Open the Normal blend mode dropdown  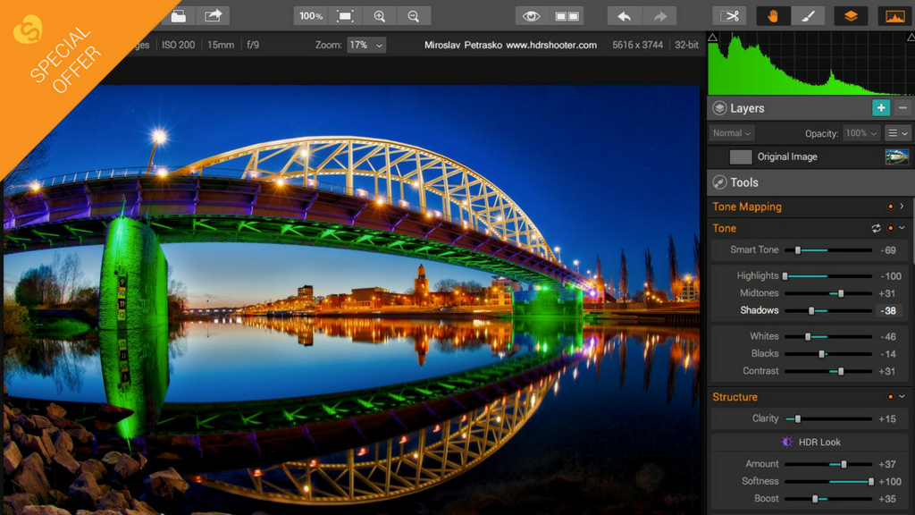731,132
